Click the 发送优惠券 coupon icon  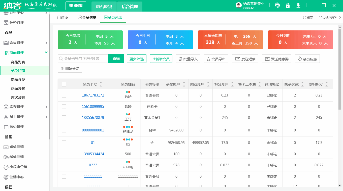[276, 59]
